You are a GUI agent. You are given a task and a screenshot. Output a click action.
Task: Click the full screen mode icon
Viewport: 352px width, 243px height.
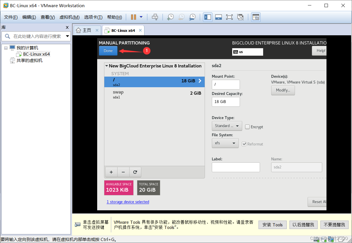[229, 17]
